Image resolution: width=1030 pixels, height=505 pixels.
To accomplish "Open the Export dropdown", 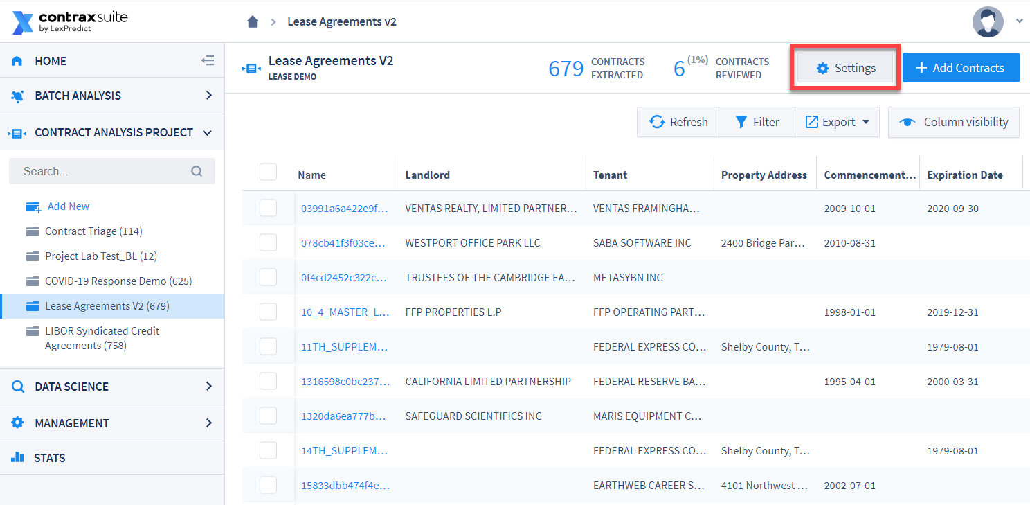I will pyautogui.click(x=837, y=122).
